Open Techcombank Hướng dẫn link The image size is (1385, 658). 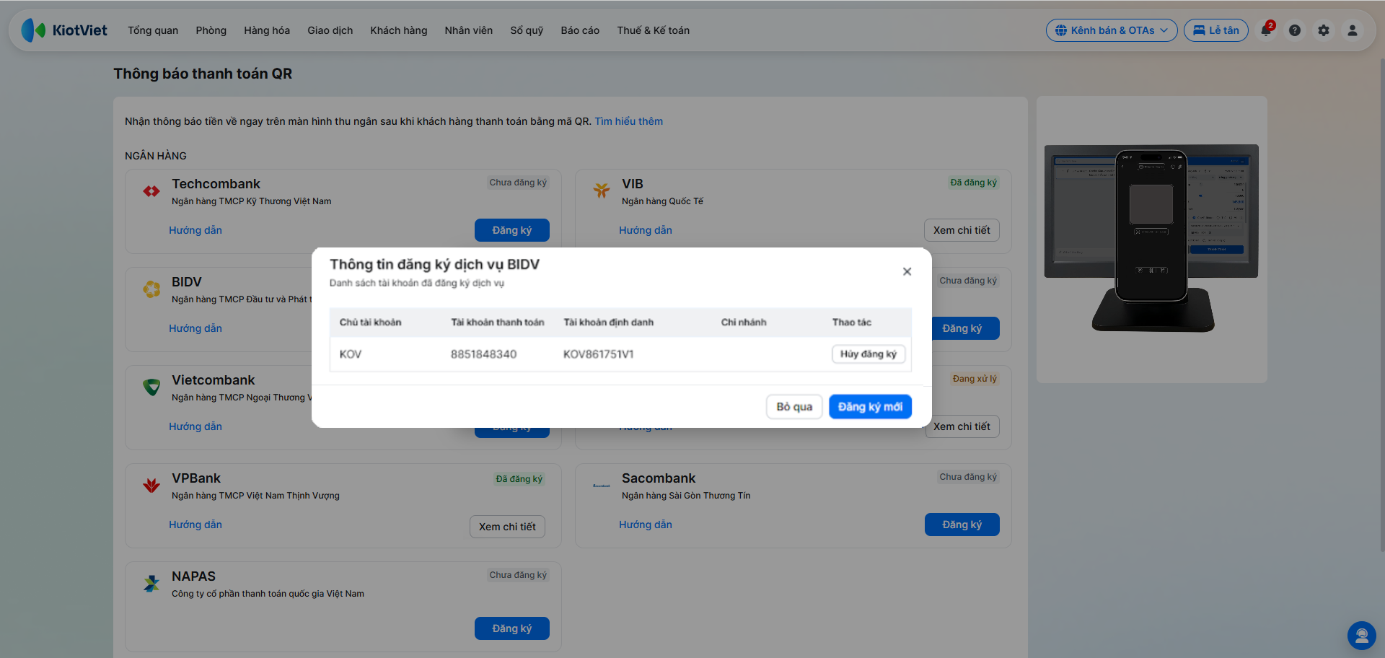coord(195,230)
